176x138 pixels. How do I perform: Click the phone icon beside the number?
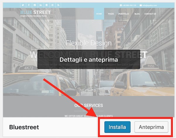pyautogui.click(x=121, y=5)
